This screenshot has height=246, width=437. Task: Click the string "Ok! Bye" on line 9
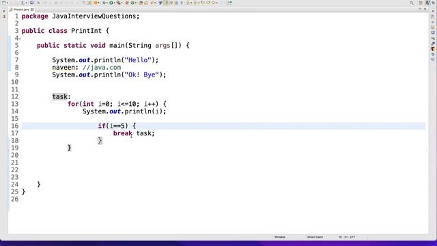coord(143,74)
